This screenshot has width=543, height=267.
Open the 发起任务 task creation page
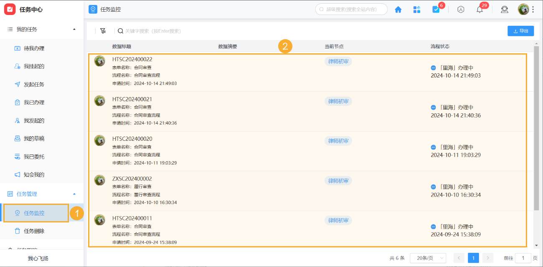point(40,84)
